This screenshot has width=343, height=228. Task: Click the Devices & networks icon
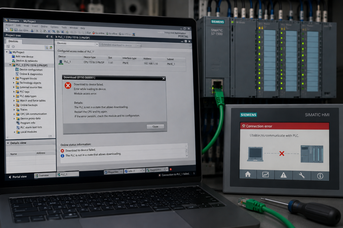(13, 61)
